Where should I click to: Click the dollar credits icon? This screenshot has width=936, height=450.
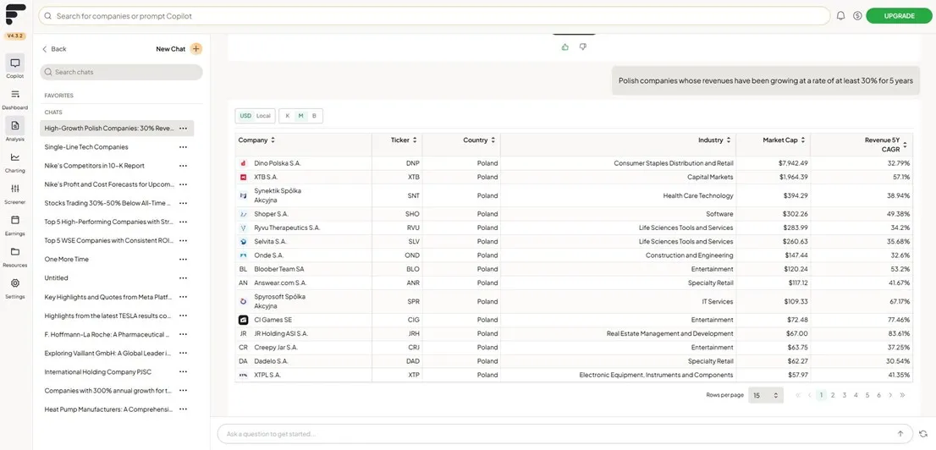(857, 16)
